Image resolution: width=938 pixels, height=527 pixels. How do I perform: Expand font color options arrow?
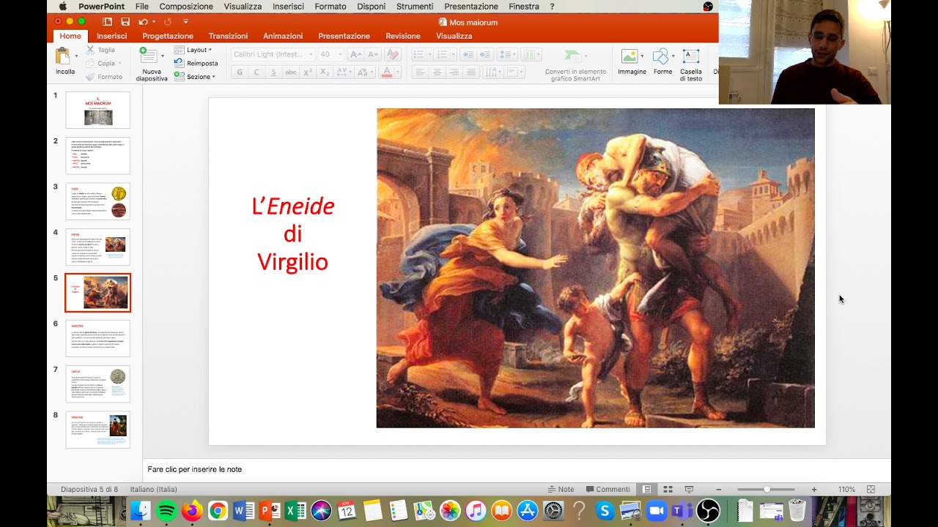(x=398, y=72)
